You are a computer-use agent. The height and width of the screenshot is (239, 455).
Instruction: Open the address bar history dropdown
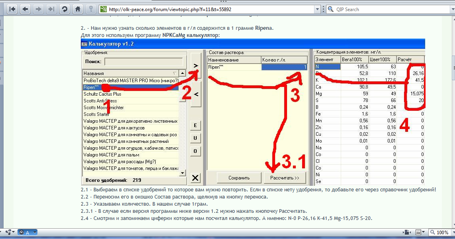tap(317, 9)
